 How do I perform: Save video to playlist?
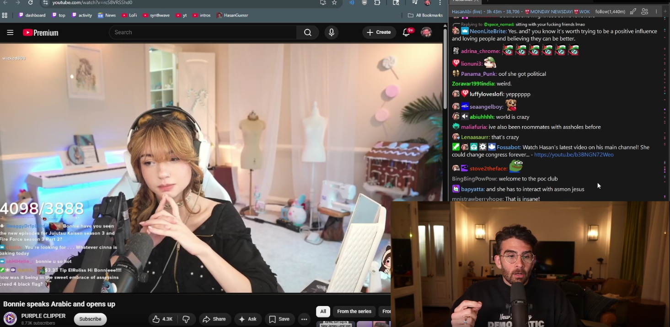279,319
